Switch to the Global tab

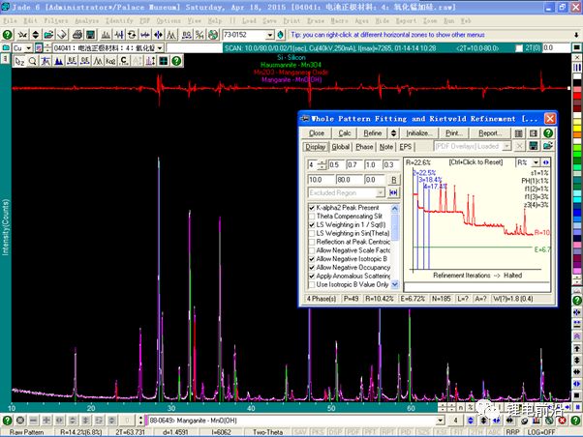point(341,147)
